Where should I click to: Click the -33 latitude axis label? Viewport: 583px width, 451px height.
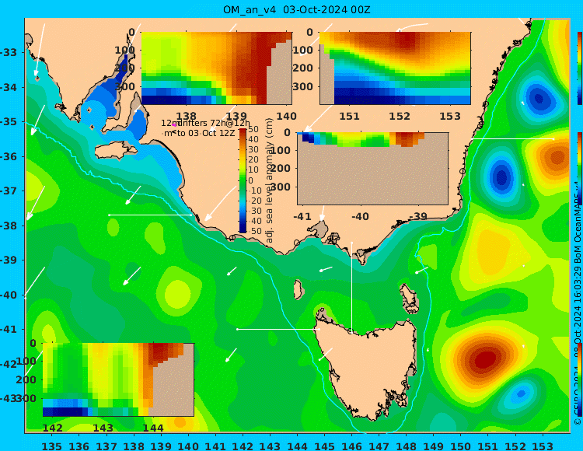(x=9, y=52)
